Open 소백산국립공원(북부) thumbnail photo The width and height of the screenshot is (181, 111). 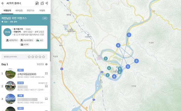[x=10, y=73]
